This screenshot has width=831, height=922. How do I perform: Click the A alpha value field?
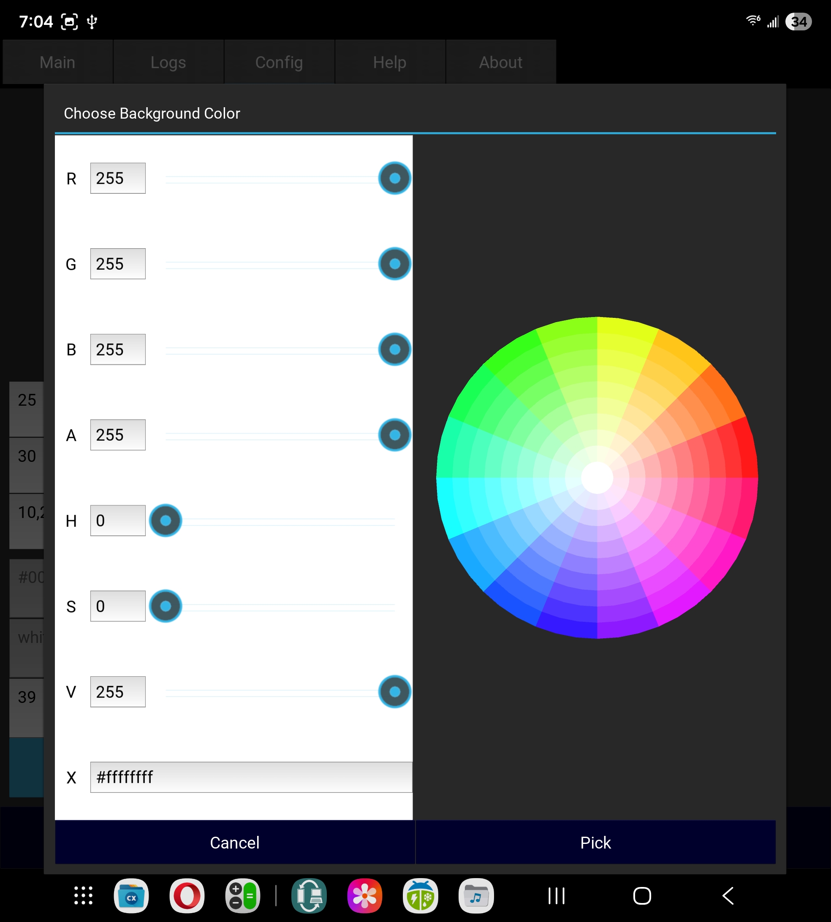pyautogui.click(x=118, y=434)
